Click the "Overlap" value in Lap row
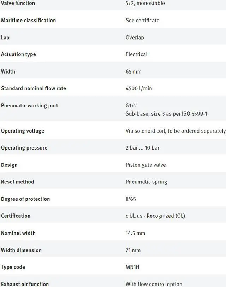 tap(135, 37)
